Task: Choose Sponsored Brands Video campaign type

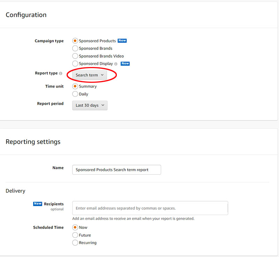Action: click(x=75, y=56)
